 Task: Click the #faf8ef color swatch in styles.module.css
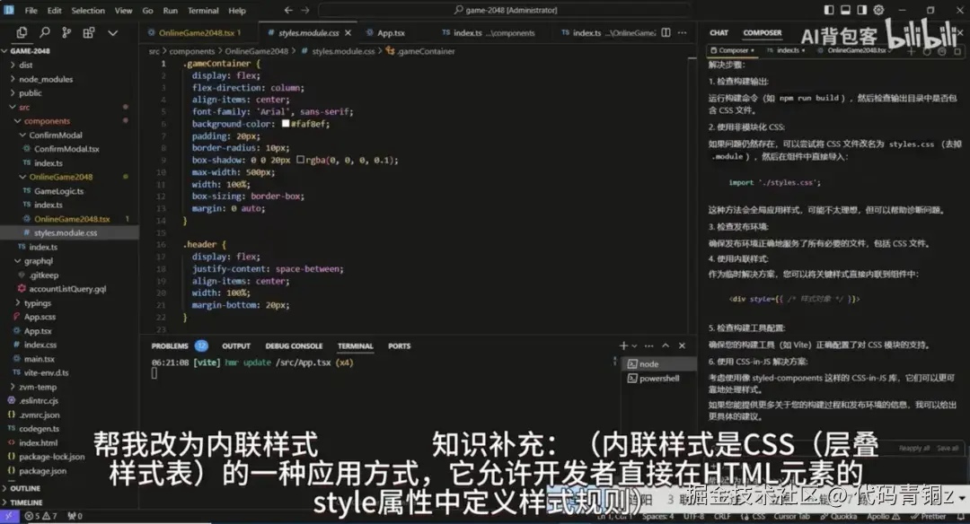(x=286, y=124)
